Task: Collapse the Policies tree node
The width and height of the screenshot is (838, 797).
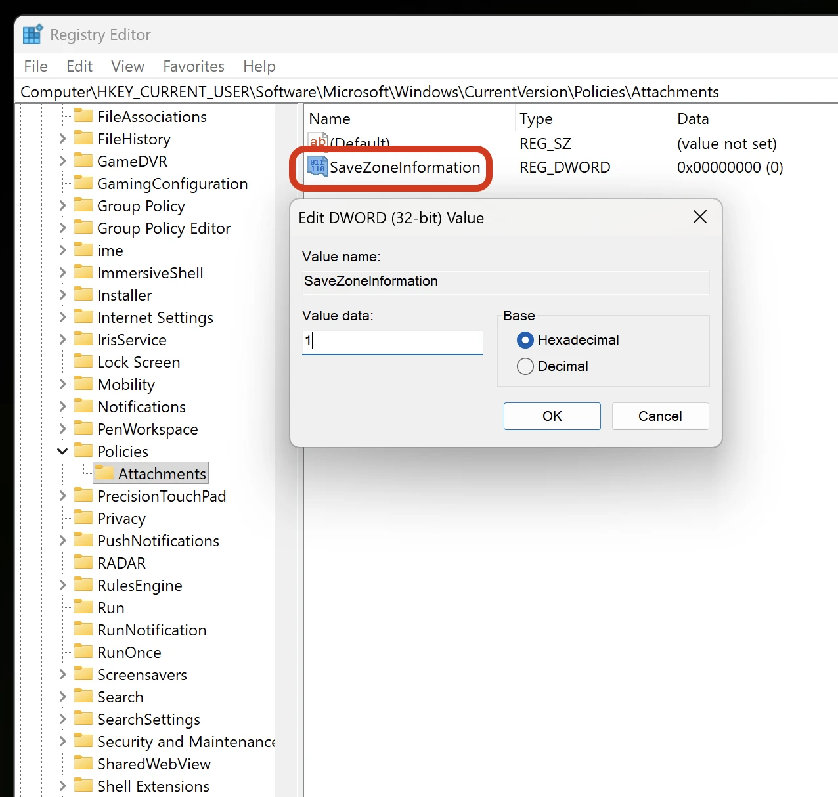Action: 62,451
